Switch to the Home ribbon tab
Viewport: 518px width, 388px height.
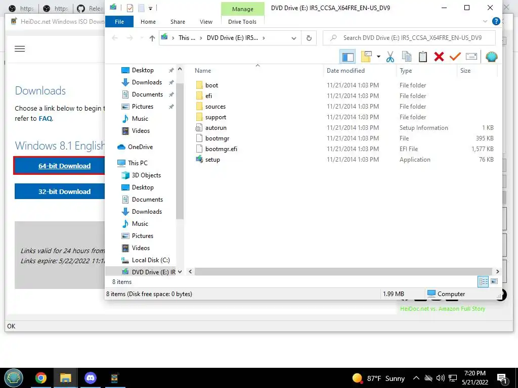coord(148,22)
